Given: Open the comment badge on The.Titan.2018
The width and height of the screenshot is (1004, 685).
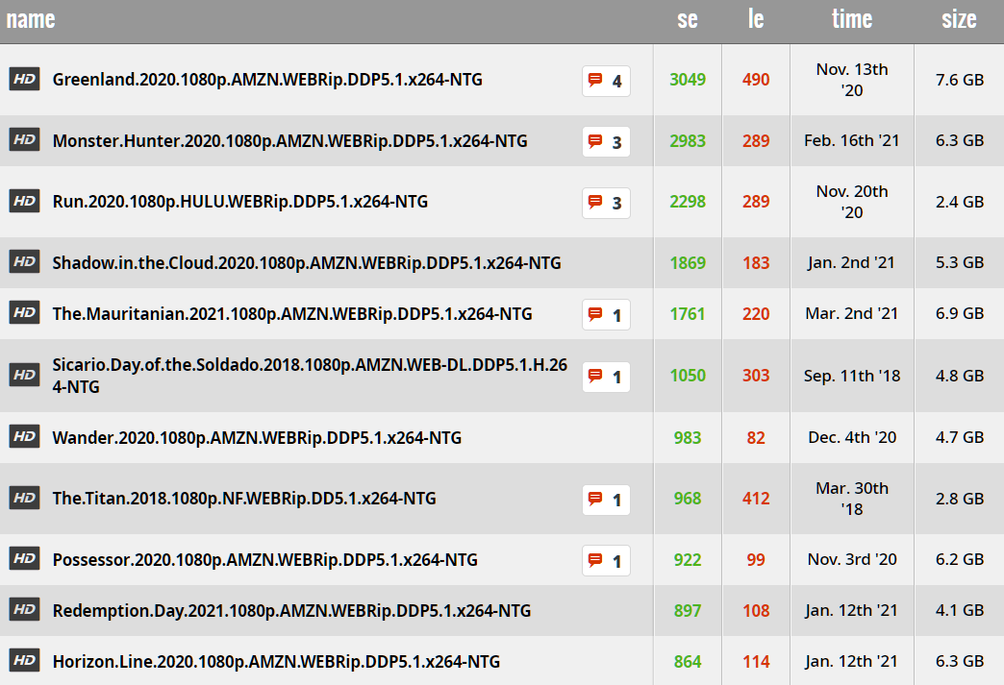Looking at the screenshot, I should click(606, 501).
